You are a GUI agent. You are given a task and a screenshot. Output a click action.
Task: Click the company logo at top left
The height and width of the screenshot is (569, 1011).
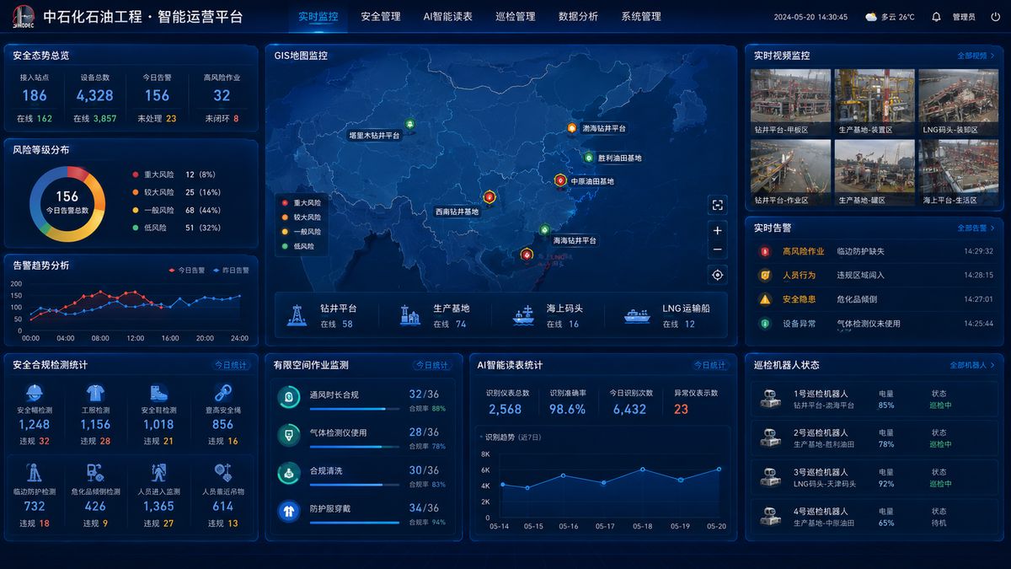click(22, 16)
